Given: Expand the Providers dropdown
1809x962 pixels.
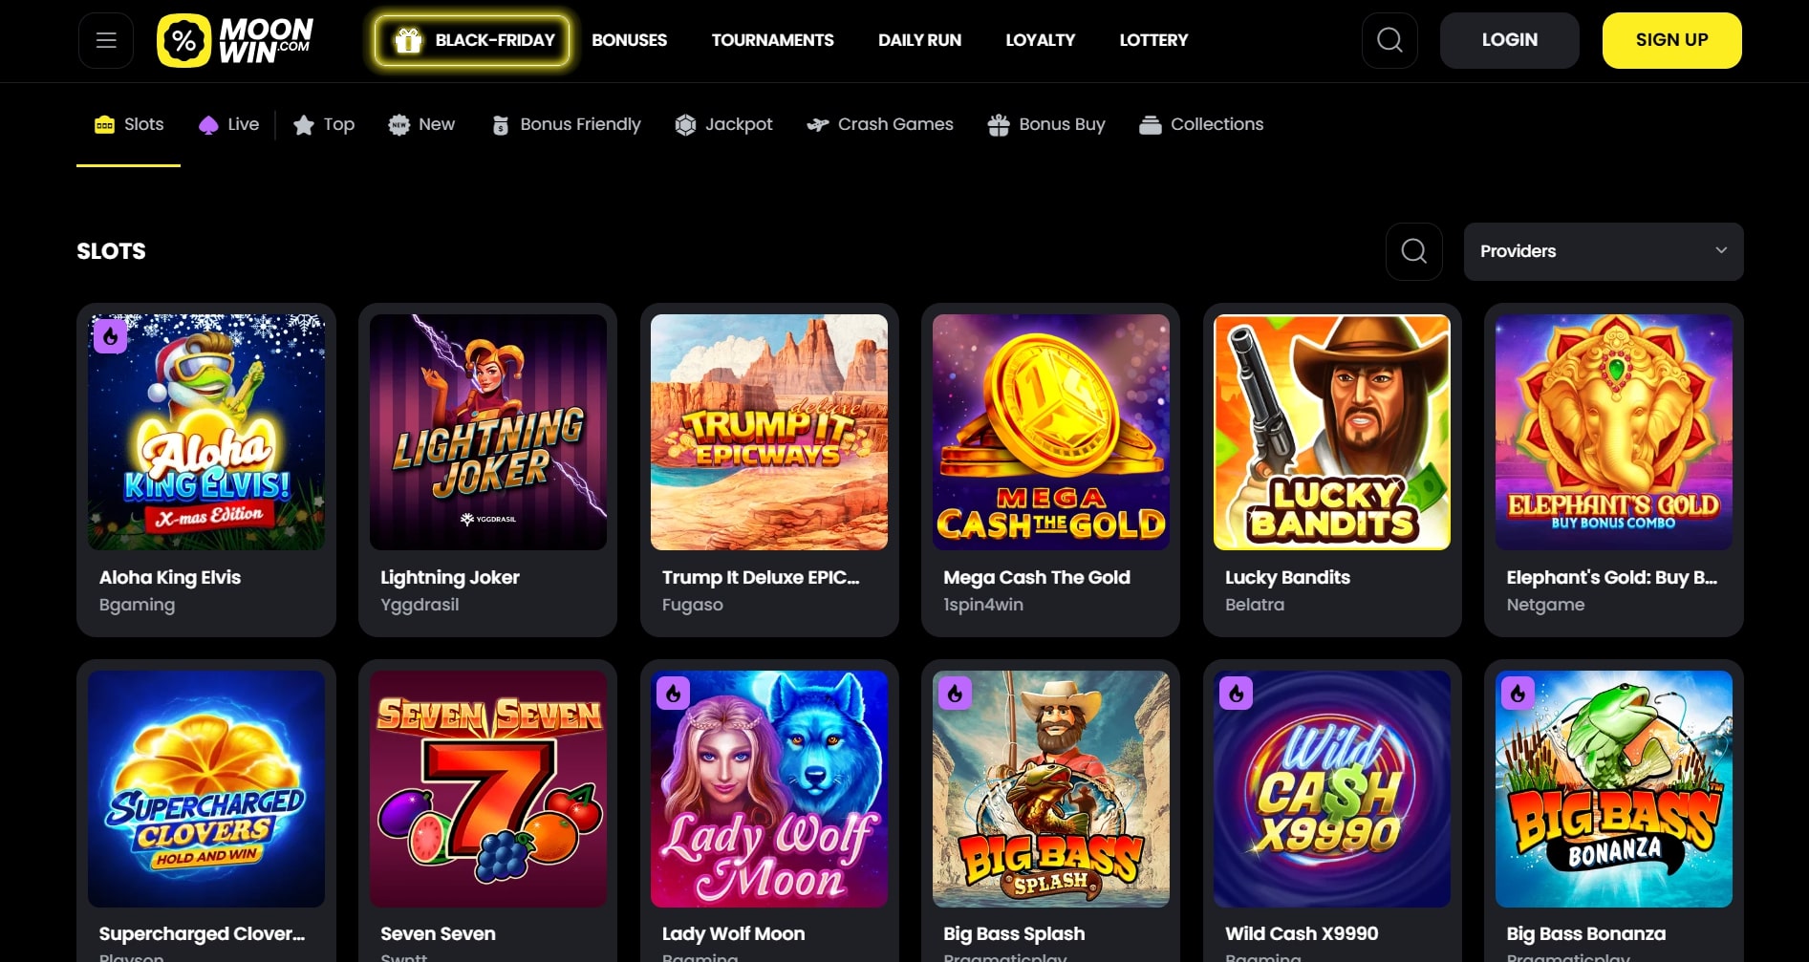Looking at the screenshot, I should click(x=1603, y=251).
